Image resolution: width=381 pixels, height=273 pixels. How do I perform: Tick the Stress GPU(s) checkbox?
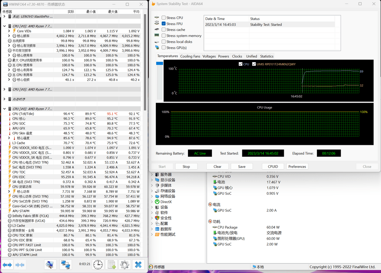coord(164,48)
